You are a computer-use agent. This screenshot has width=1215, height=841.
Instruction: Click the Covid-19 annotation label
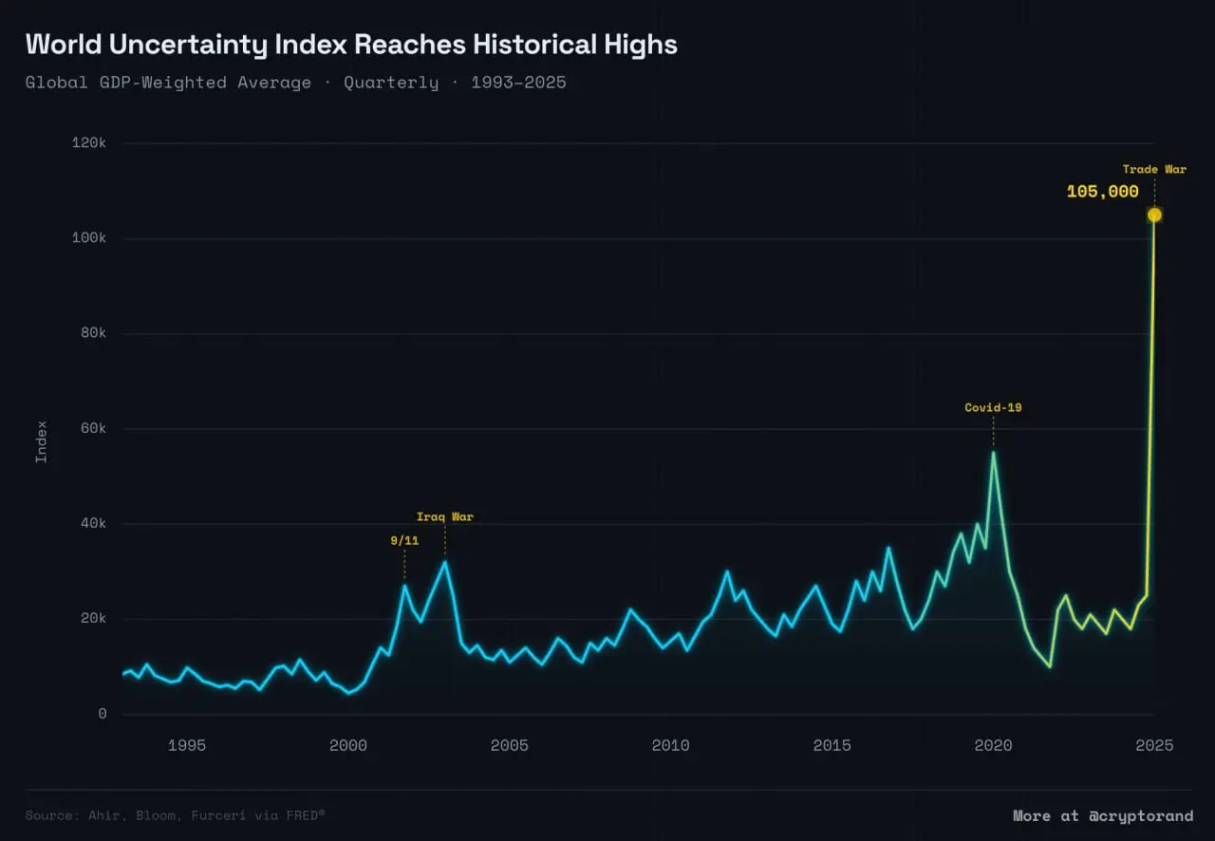click(993, 408)
